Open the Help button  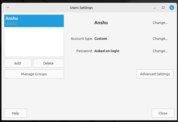15,113
